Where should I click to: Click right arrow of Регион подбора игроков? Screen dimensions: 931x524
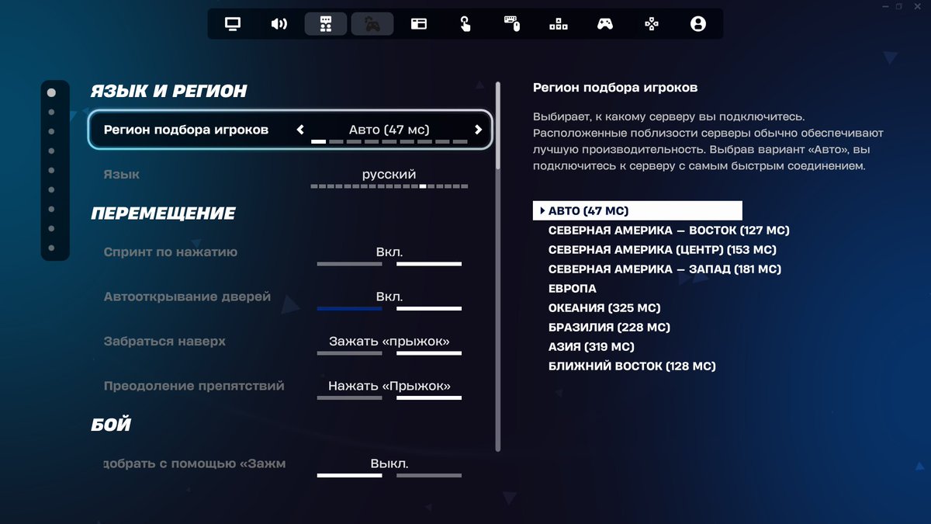(479, 130)
